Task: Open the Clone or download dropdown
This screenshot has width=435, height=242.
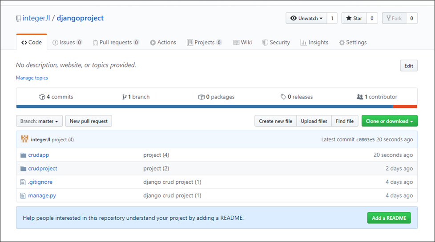Action: click(x=390, y=121)
